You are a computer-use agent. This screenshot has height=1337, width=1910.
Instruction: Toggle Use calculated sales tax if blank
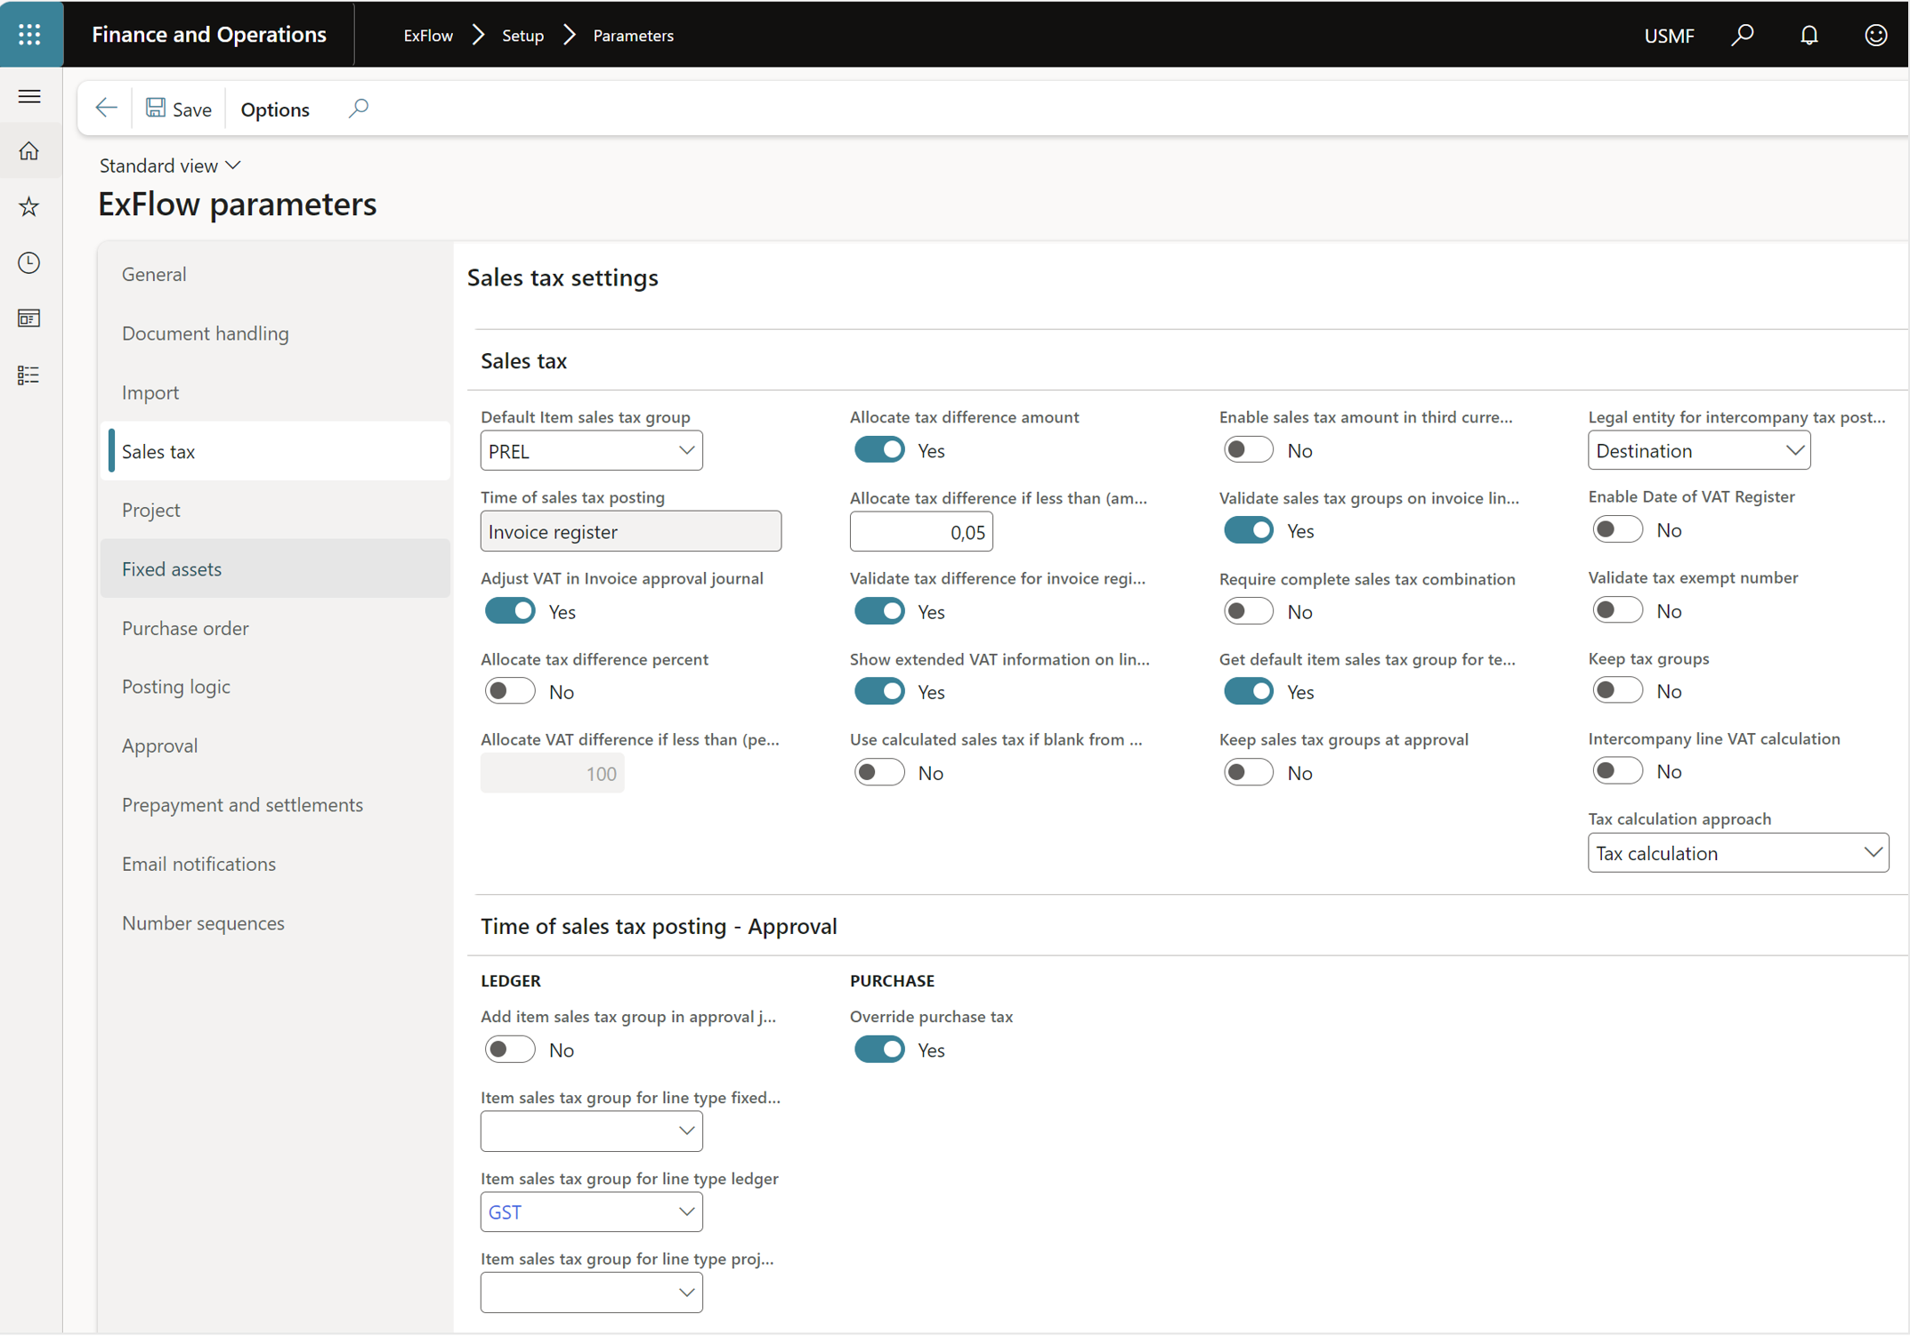tap(878, 772)
